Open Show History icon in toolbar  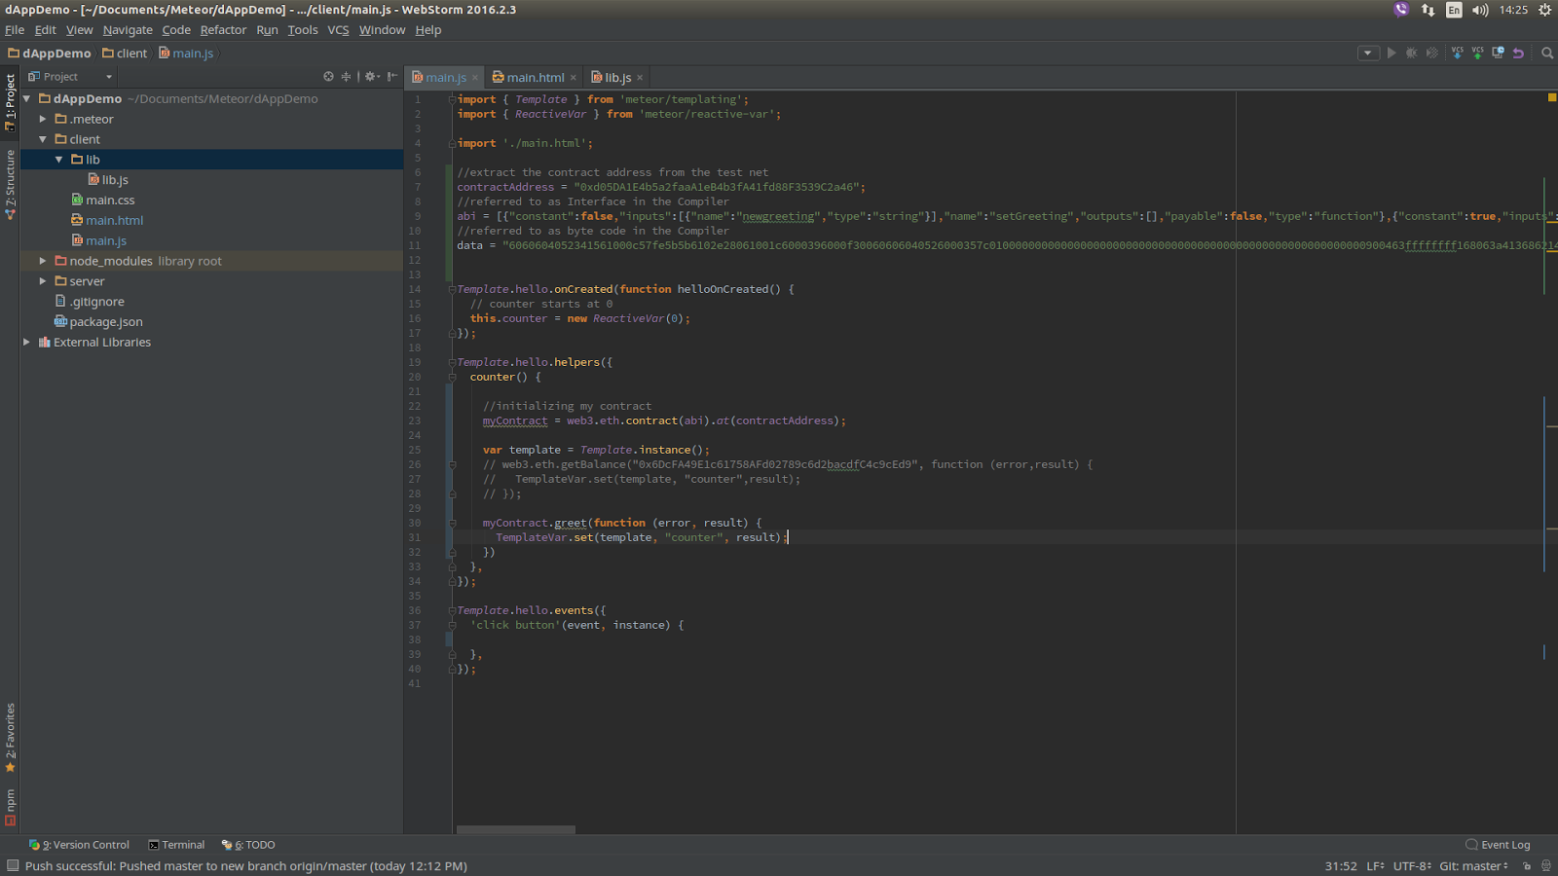(x=1498, y=54)
